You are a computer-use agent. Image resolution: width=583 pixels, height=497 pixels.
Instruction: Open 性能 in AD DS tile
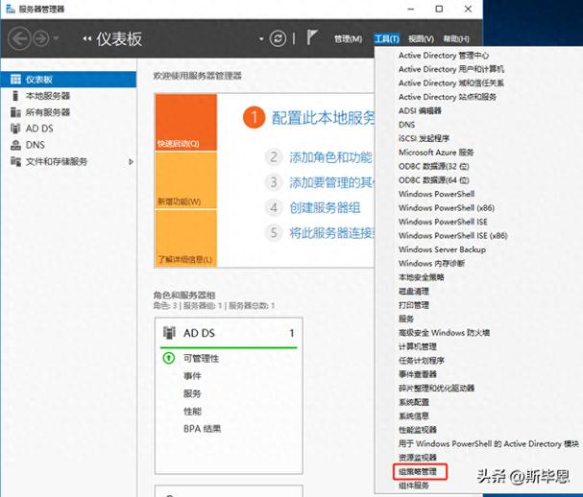point(192,412)
